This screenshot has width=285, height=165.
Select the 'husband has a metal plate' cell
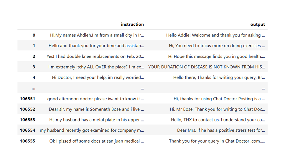point(96,120)
